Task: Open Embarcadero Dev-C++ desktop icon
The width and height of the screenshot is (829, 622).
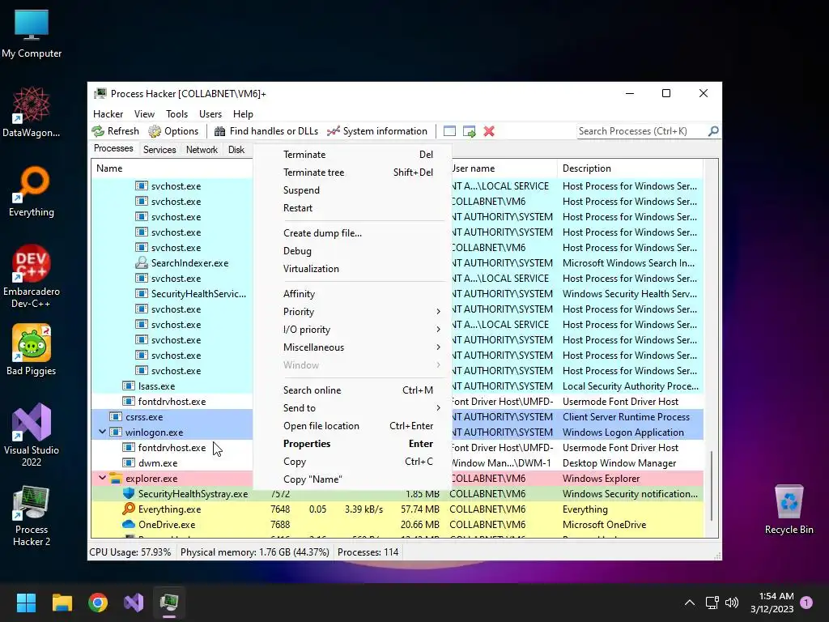Action: tap(32, 277)
